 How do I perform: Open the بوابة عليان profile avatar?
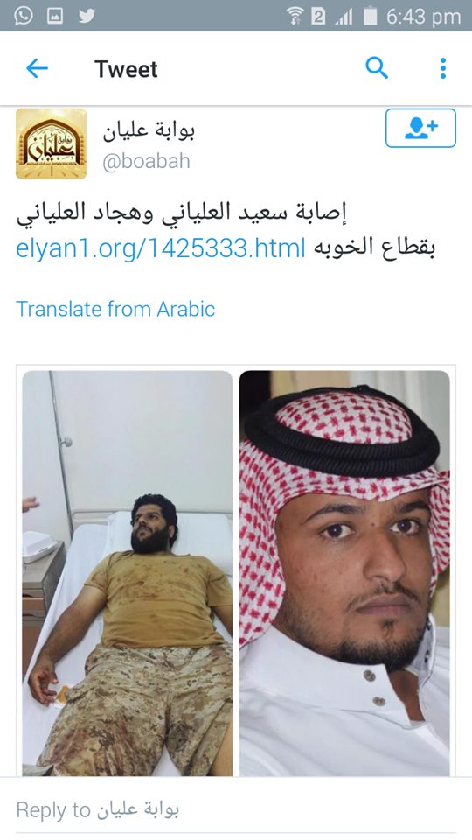[x=52, y=143]
